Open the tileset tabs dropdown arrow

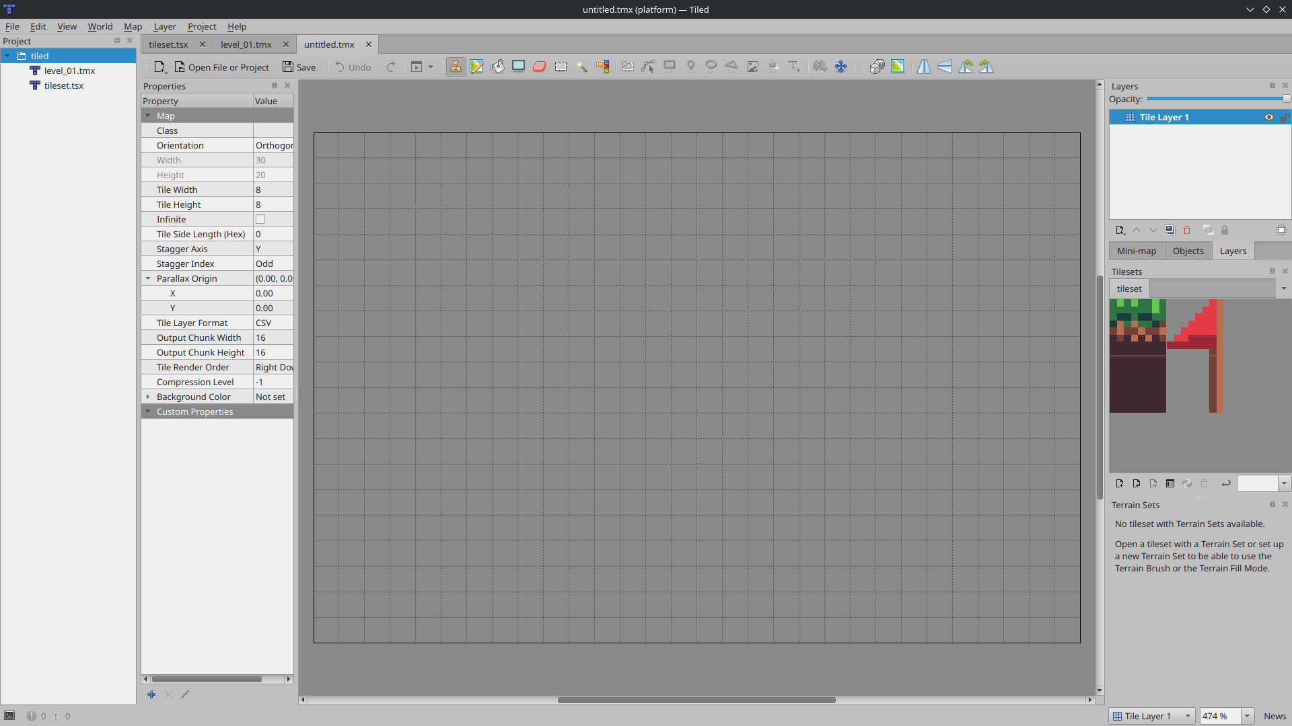[x=1284, y=288]
